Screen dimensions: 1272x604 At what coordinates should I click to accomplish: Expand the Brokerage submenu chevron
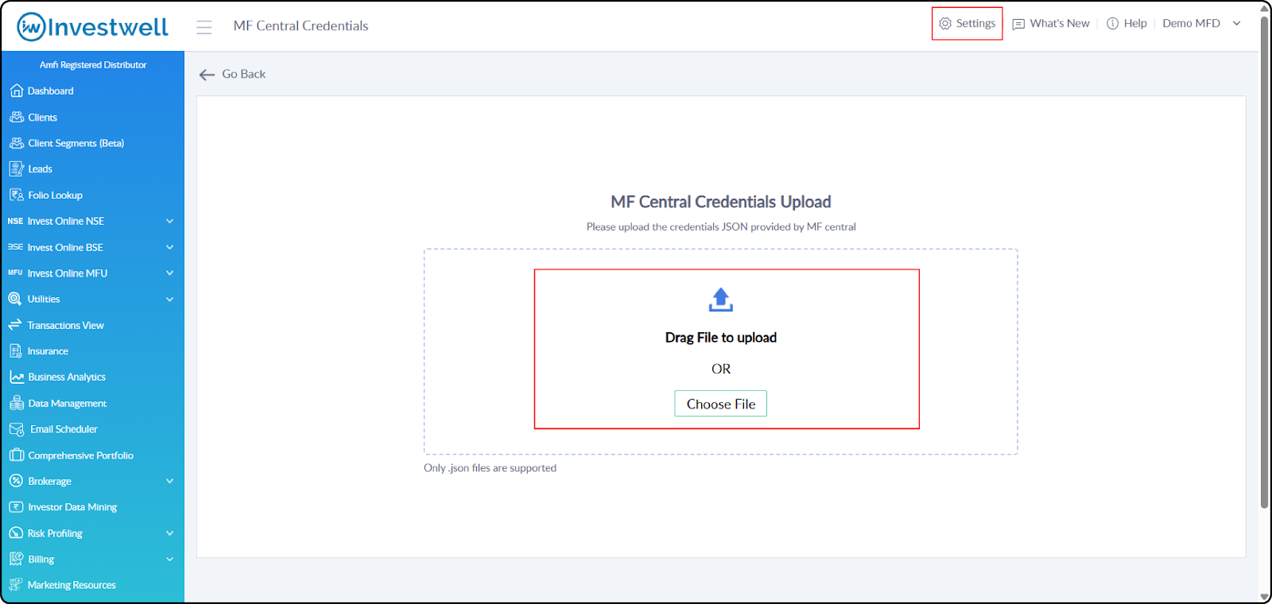169,481
